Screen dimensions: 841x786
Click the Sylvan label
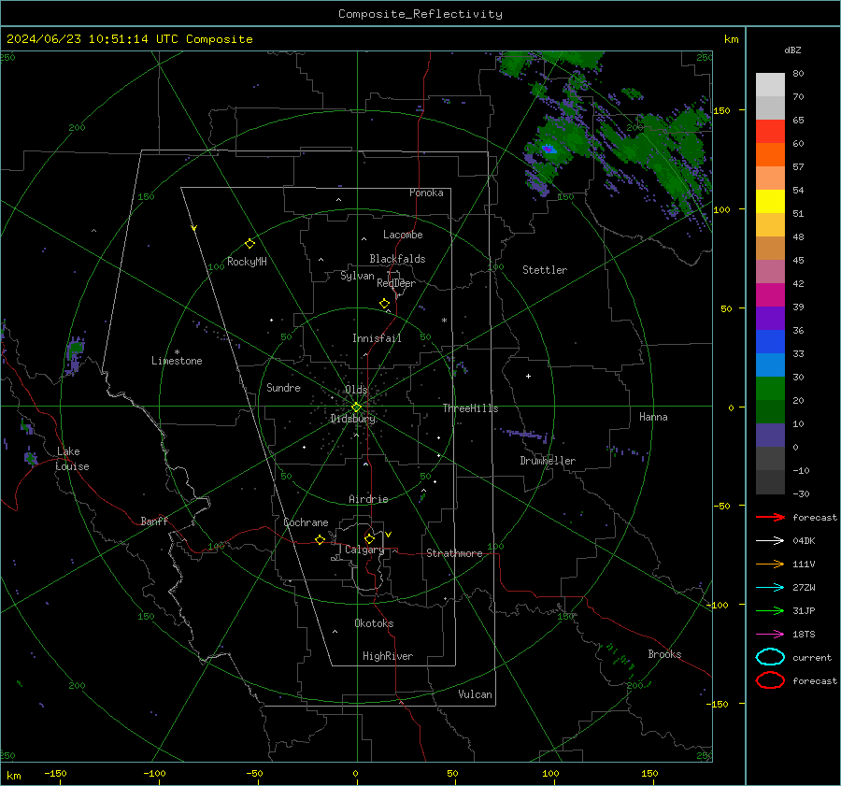pyautogui.click(x=357, y=276)
